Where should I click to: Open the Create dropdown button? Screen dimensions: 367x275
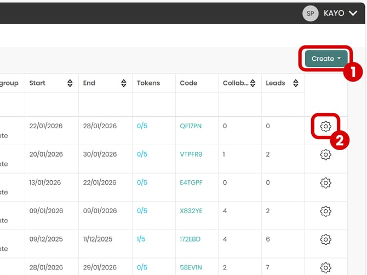(326, 59)
